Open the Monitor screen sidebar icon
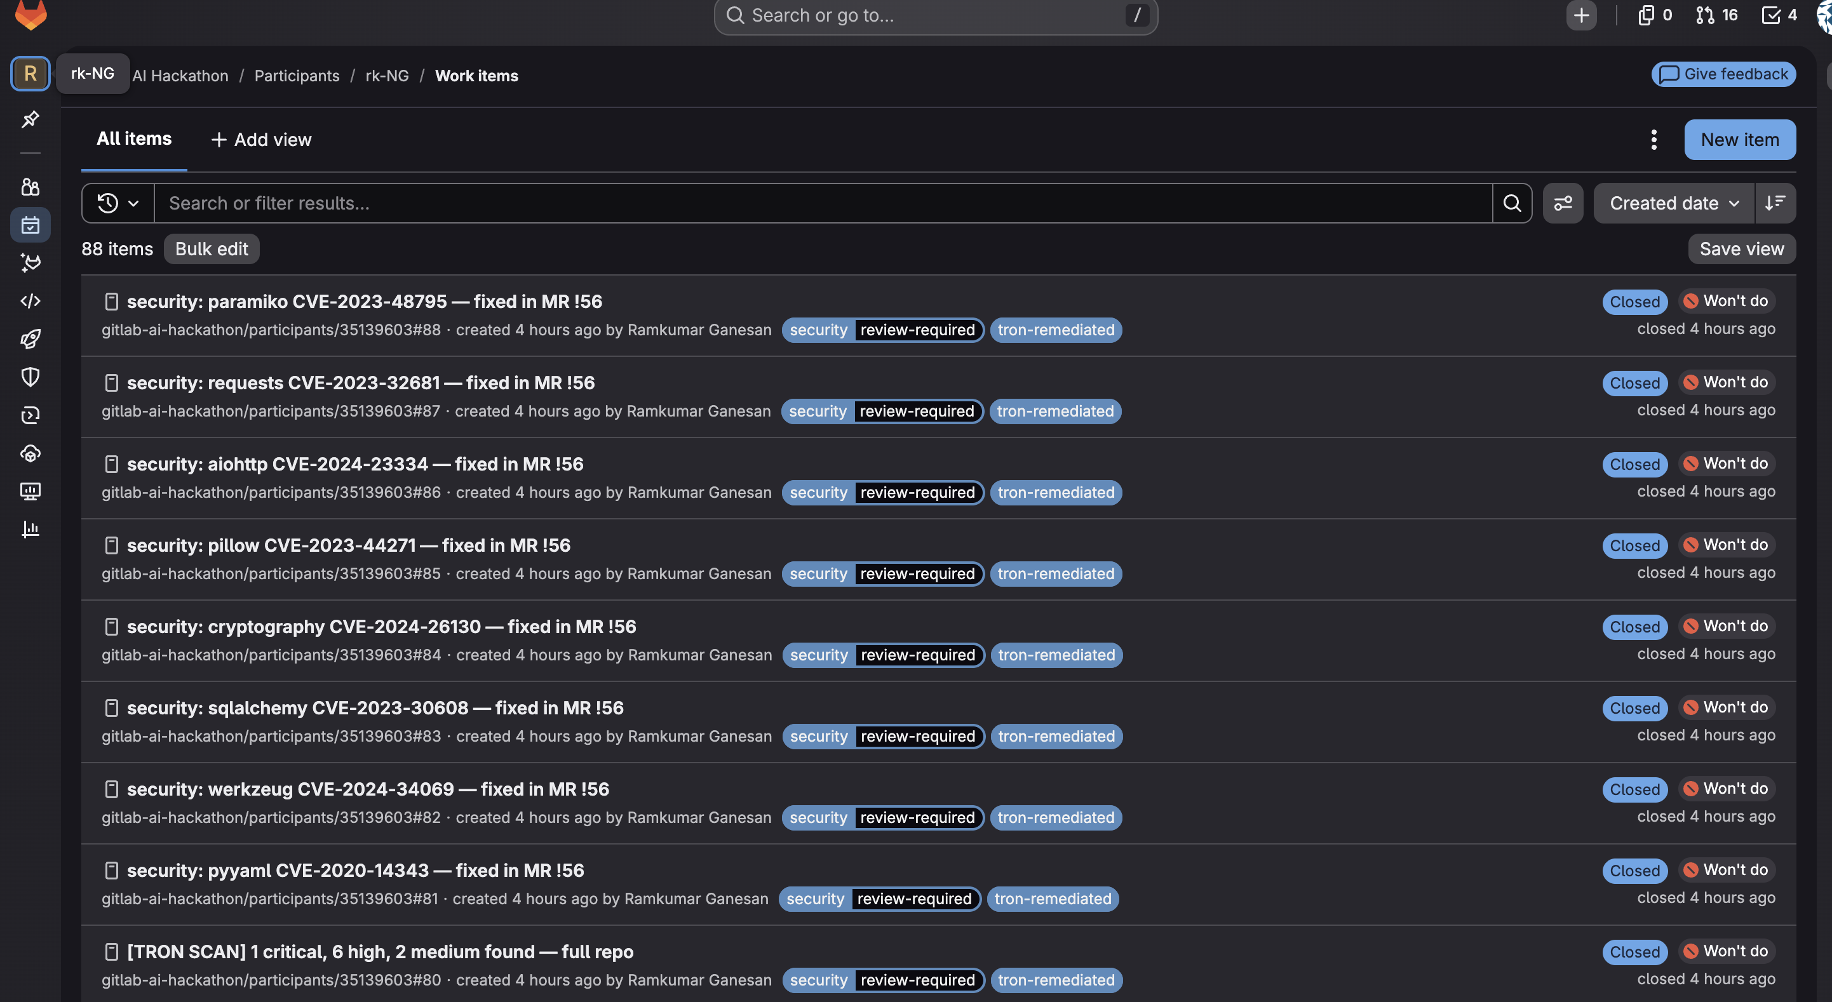The height and width of the screenshot is (1002, 1832). click(x=30, y=491)
